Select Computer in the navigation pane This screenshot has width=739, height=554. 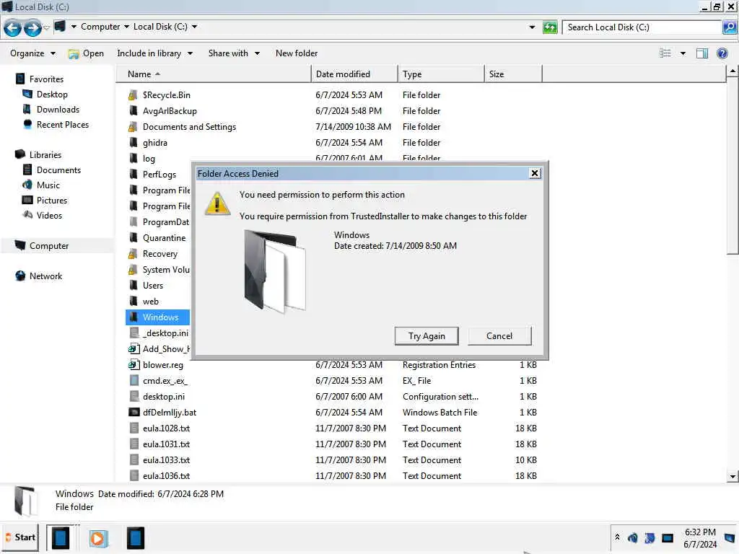coord(49,246)
